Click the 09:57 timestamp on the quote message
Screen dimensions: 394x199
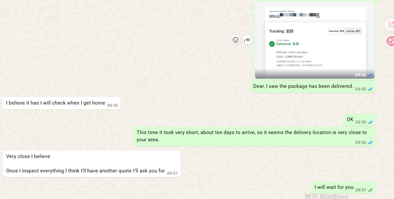coord(172,173)
